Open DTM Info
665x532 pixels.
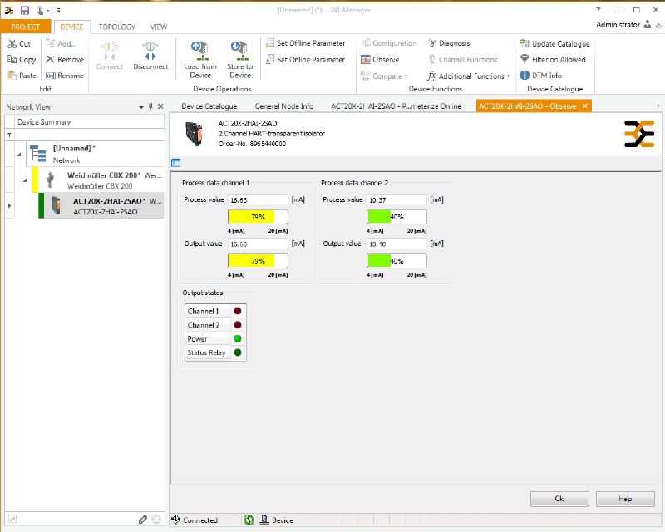pyautogui.click(x=525, y=76)
